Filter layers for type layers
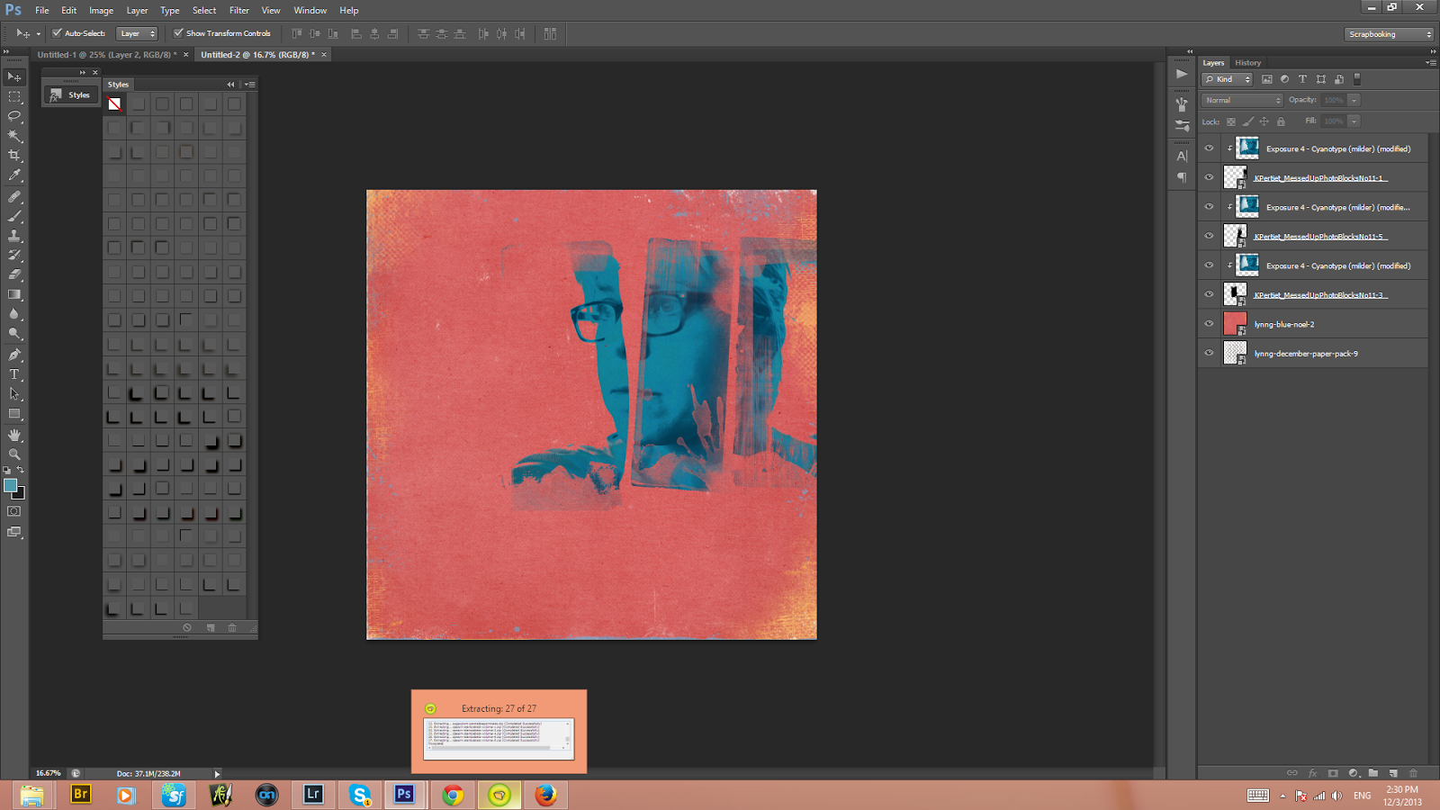1440x810 pixels. pyautogui.click(x=1302, y=79)
